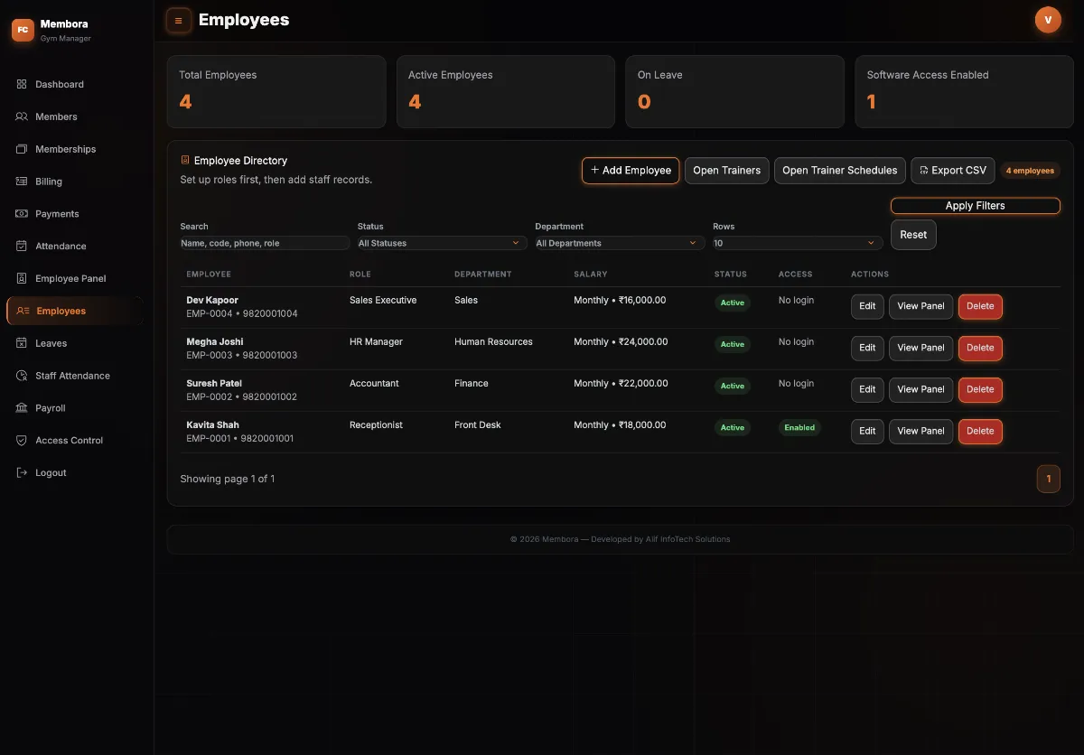The height and width of the screenshot is (755, 1084).
Task: Toggle the sidebar with hamburger menu icon
Action: pyautogui.click(x=178, y=20)
